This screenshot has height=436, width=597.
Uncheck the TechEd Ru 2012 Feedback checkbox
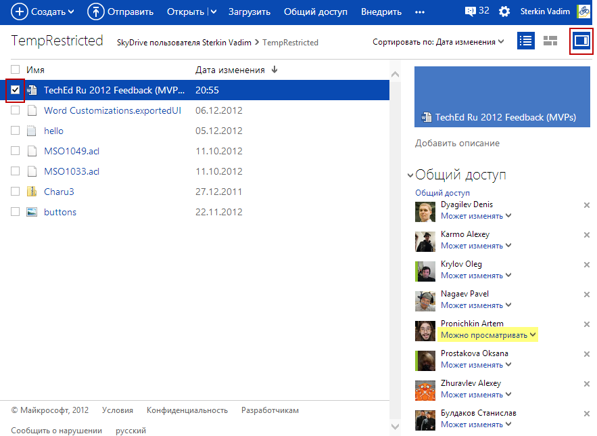16,90
